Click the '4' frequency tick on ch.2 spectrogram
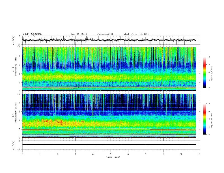Image resolution: width=224 pixels, height=173 pixels. click(20, 120)
